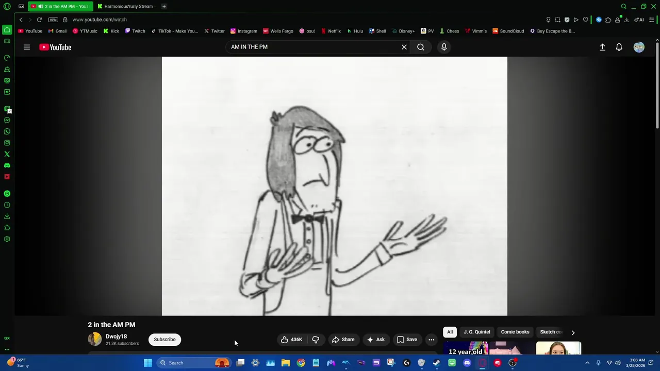The width and height of the screenshot is (660, 371).
Task: Open YouTube notifications bell
Action: click(x=619, y=47)
